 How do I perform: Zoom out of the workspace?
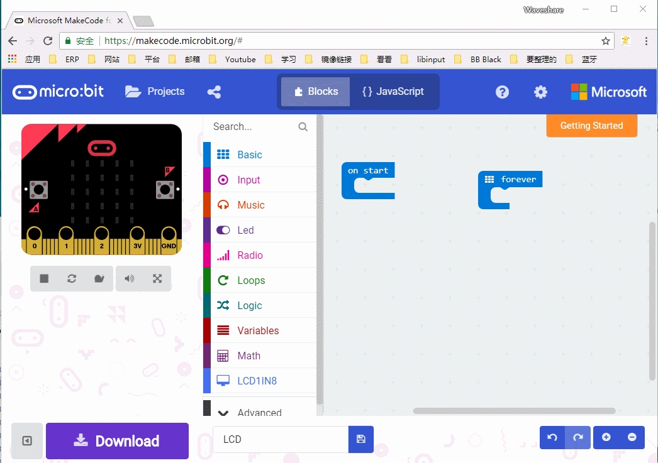632,437
